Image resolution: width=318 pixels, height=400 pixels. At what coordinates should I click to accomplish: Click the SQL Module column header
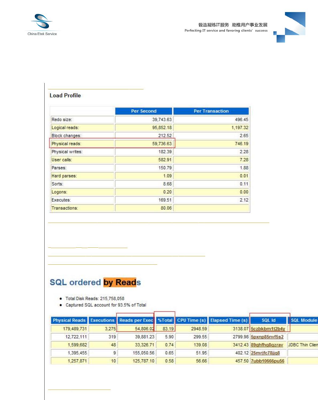[x=303, y=320]
